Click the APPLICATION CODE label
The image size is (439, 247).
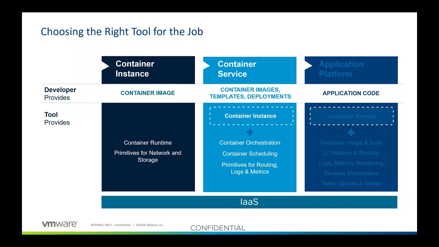coord(351,93)
